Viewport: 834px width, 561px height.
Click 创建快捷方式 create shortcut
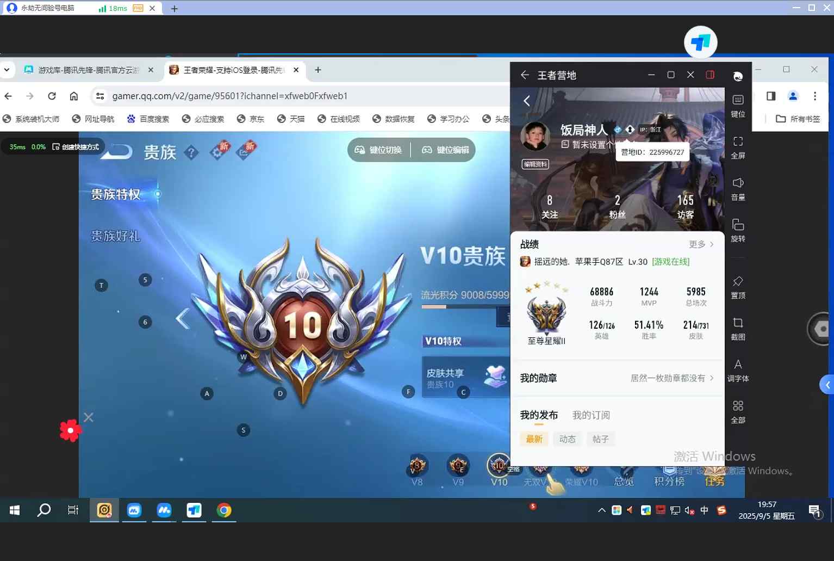[76, 147]
